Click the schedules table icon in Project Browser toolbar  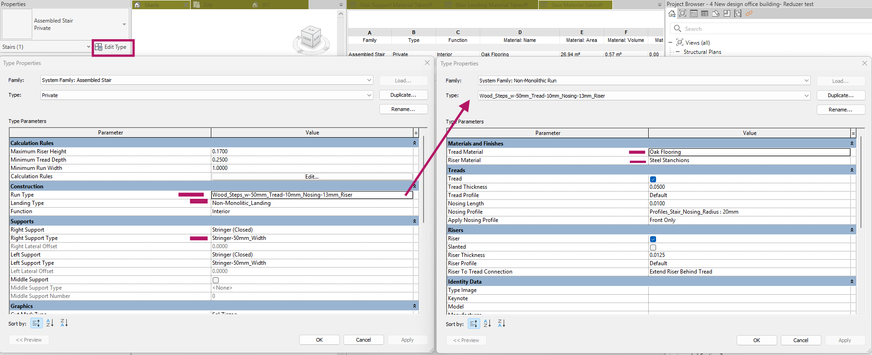click(705, 13)
